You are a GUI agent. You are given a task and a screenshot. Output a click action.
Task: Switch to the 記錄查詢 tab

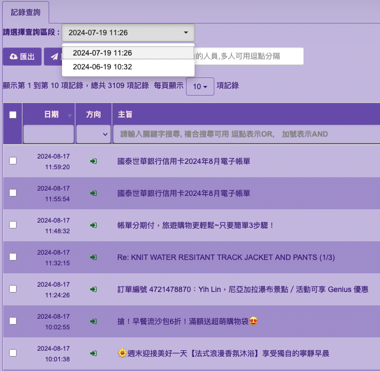26,12
